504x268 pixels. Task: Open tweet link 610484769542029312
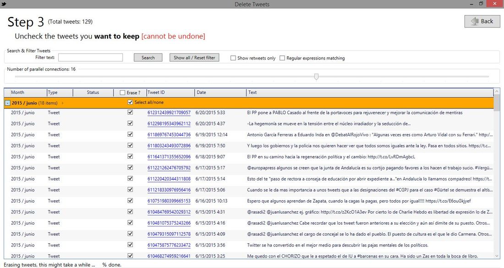[169, 212]
